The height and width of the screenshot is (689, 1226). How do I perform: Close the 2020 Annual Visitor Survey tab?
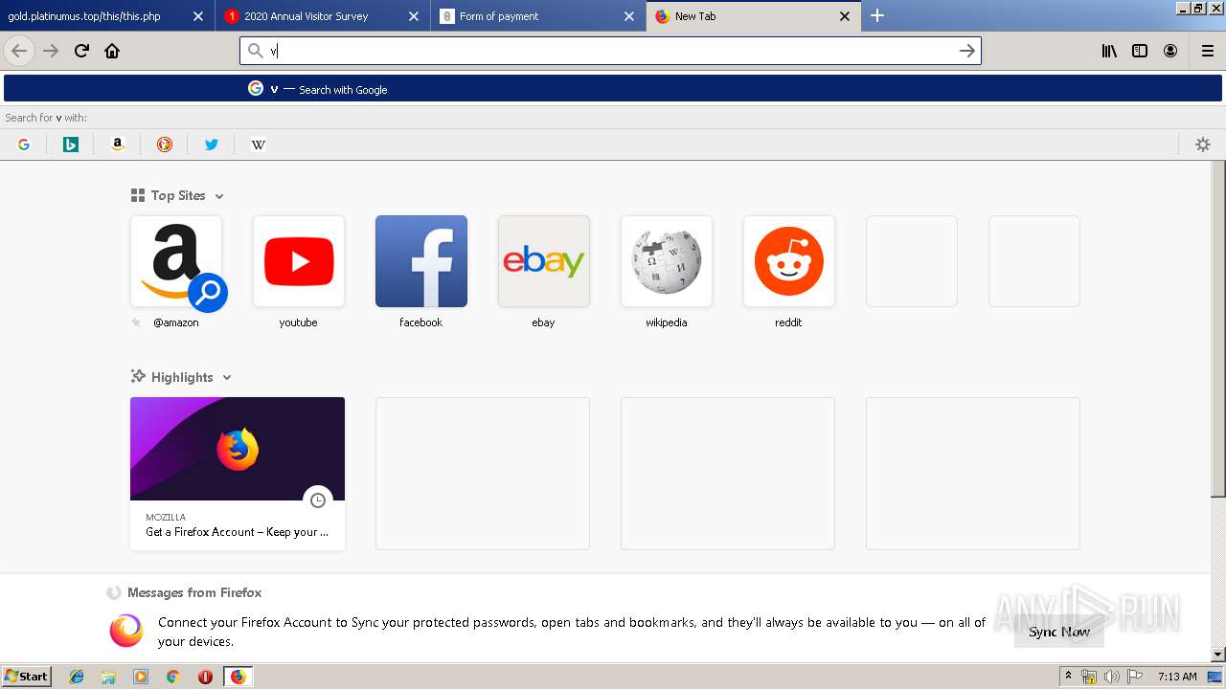pyautogui.click(x=414, y=16)
